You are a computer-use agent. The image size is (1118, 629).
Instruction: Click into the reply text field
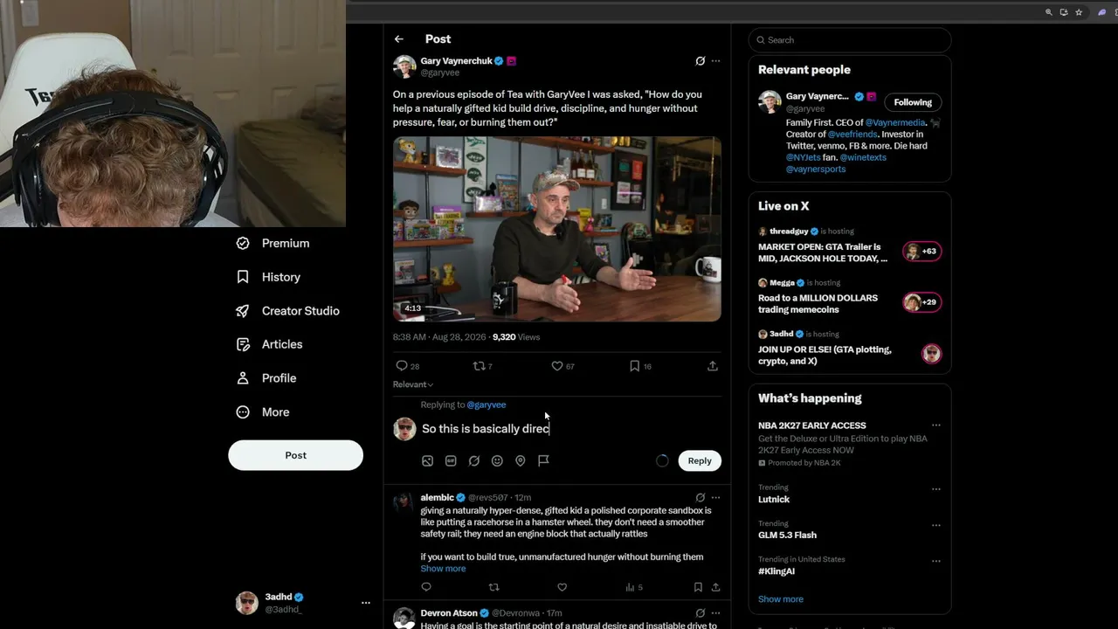pos(570,429)
